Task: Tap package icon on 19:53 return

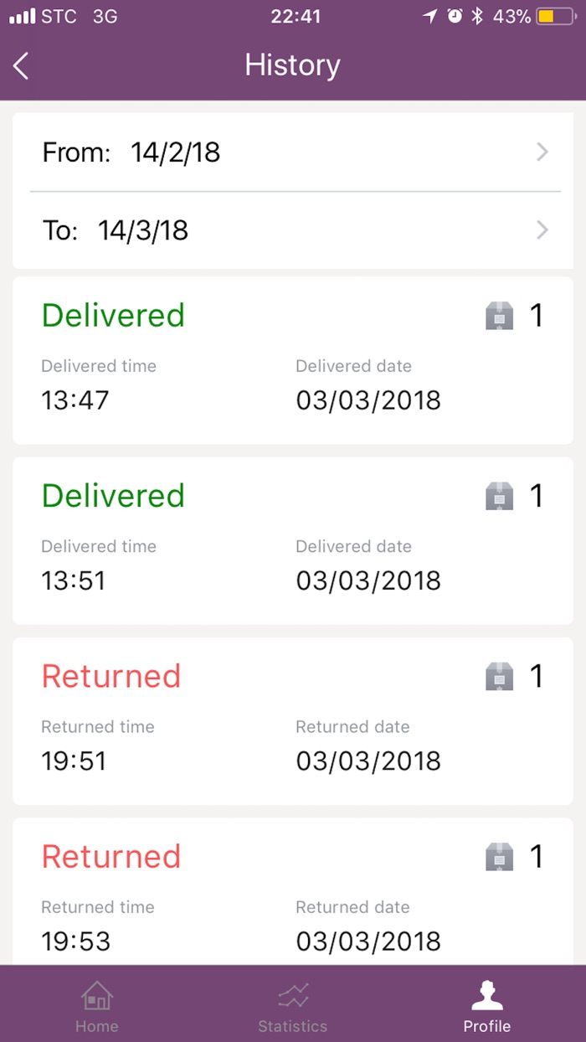Action: point(500,856)
